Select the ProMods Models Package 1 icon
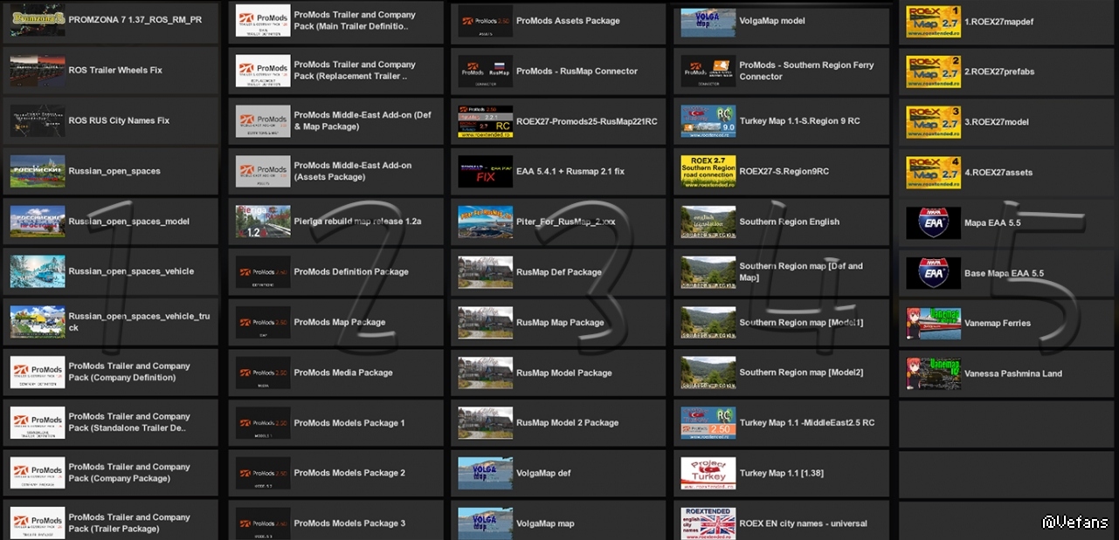 pyautogui.click(x=263, y=423)
